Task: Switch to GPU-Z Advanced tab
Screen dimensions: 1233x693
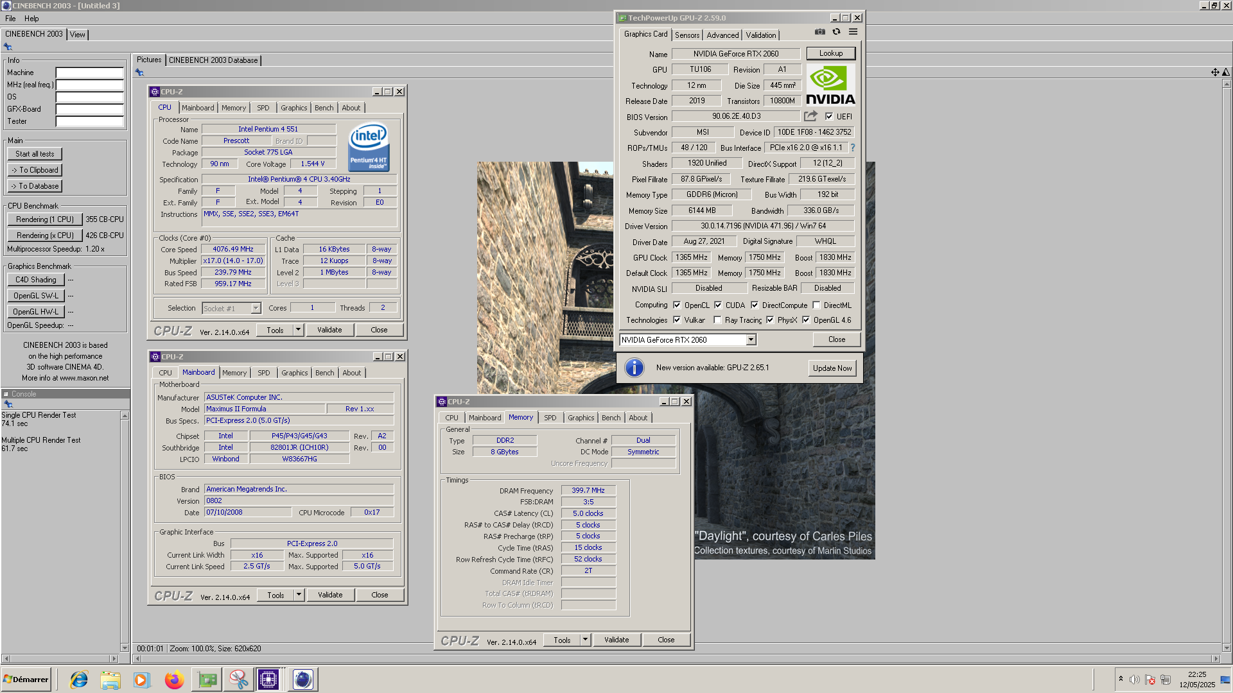Action: (x=722, y=35)
